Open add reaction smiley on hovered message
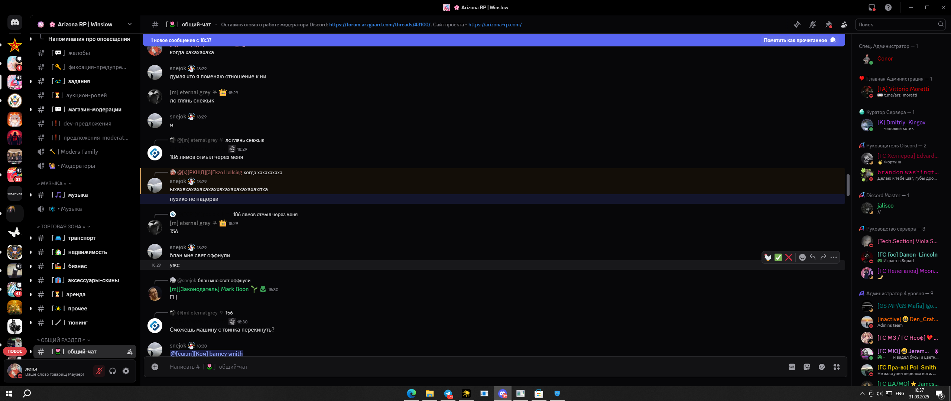951x401 pixels. [802, 257]
